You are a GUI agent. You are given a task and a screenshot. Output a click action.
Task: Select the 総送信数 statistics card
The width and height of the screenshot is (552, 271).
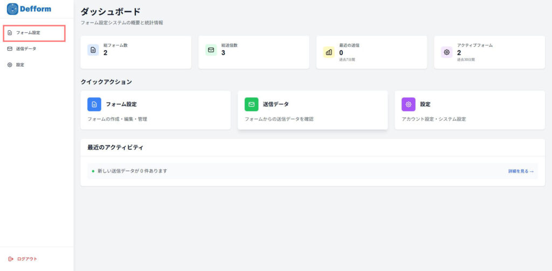(253, 52)
